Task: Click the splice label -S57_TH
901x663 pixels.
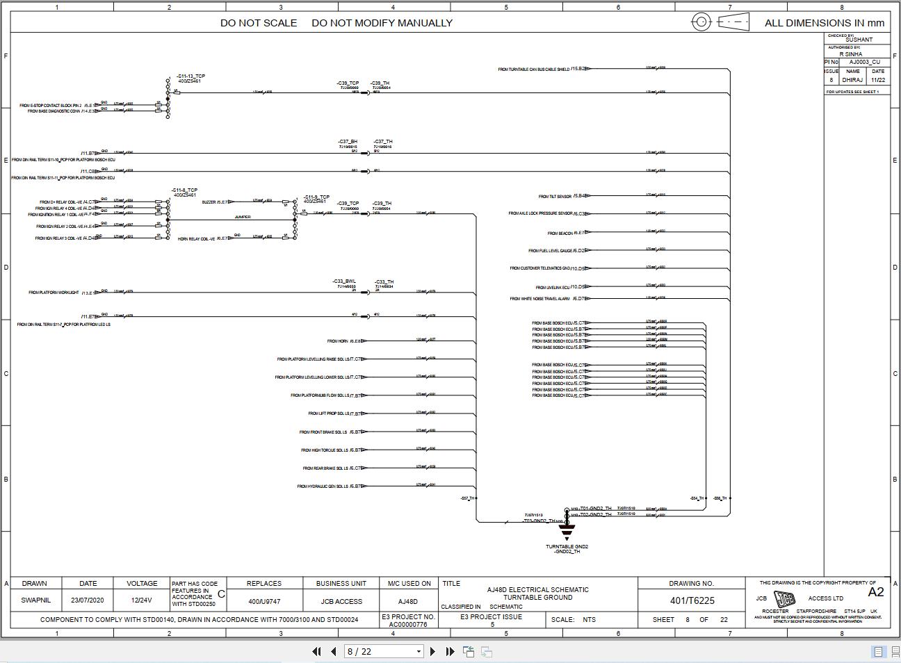Action: pyautogui.click(x=467, y=498)
